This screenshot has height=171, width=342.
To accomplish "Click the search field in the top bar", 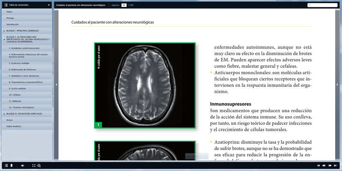I will 322,5.
